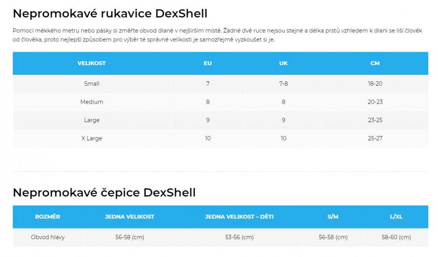Click the JEDNA VELIKOST – DĚTI header
This screenshot has height=257, width=438.
(239, 217)
